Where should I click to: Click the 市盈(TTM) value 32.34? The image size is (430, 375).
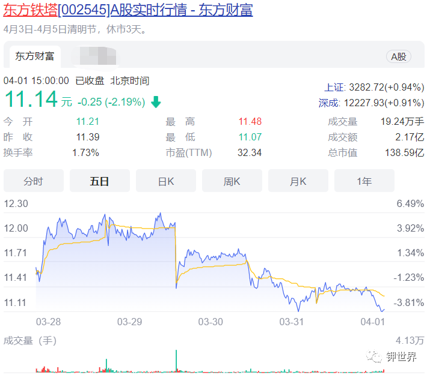[x=250, y=152]
